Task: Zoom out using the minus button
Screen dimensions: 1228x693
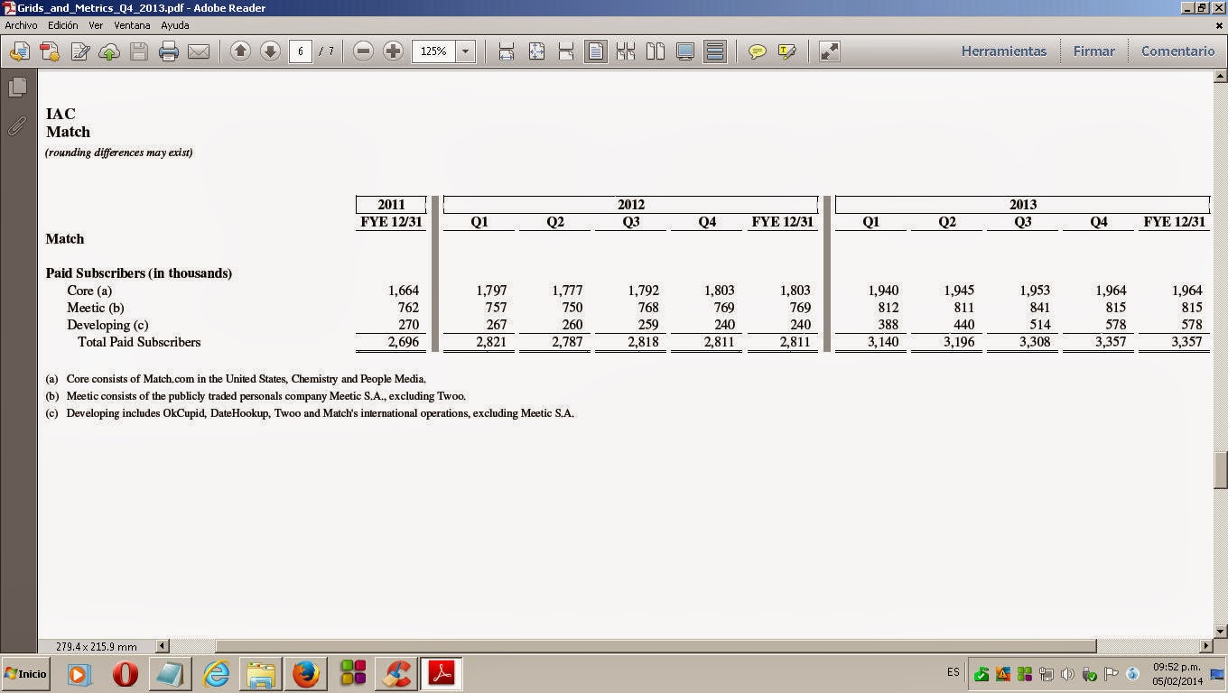Action: point(363,51)
